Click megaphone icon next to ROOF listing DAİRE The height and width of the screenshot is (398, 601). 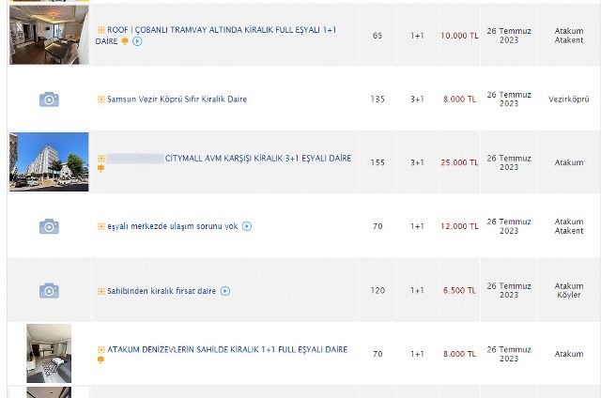coord(125,41)
